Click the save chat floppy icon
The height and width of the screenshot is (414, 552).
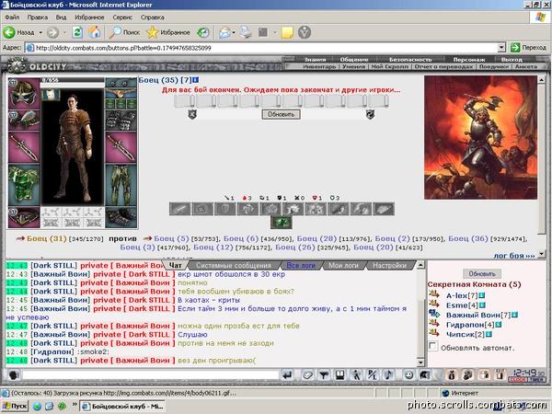[x=339, y=375]
